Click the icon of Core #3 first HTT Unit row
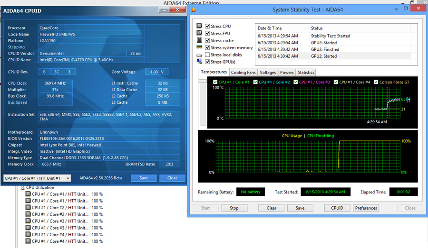Image resolution: width=428 pixels, height=248 pixels. pos(28,221)
